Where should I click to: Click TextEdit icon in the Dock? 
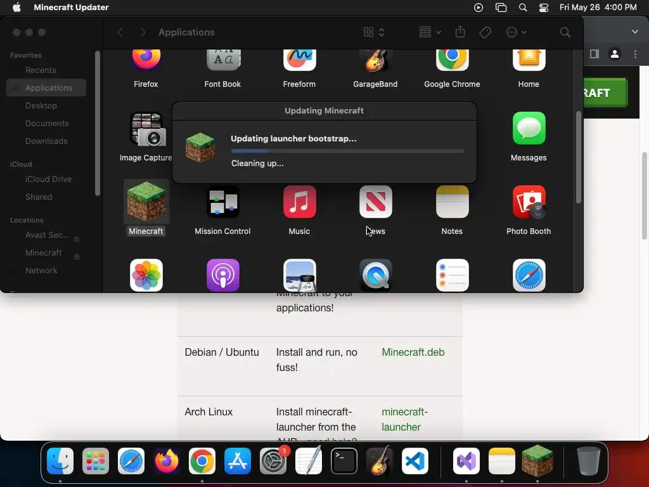tap(309, 461)
